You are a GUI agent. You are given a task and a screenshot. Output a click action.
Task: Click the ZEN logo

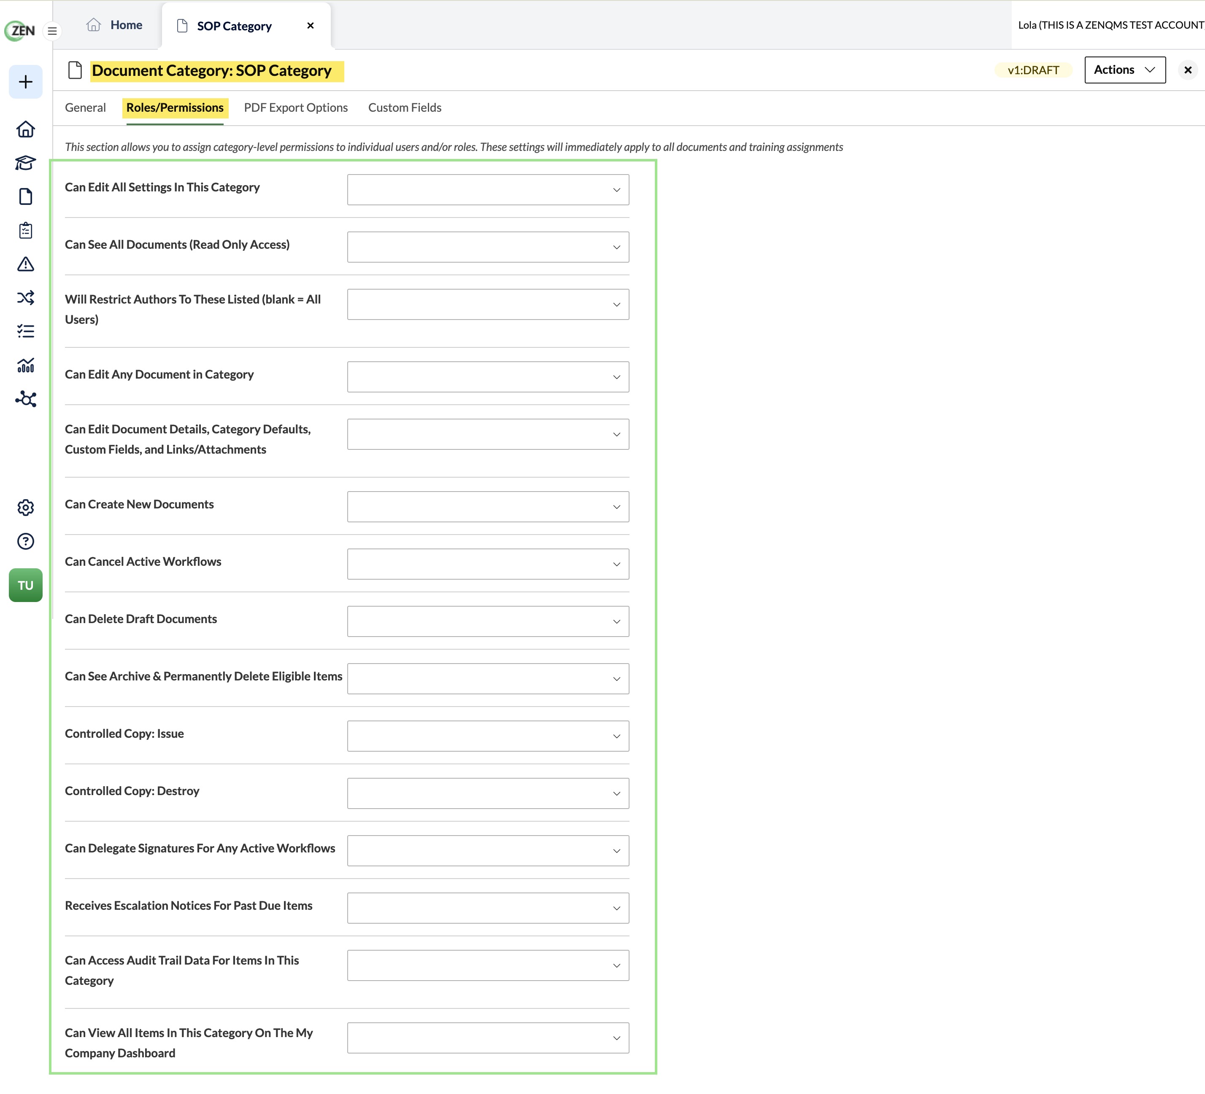(20, 30)
